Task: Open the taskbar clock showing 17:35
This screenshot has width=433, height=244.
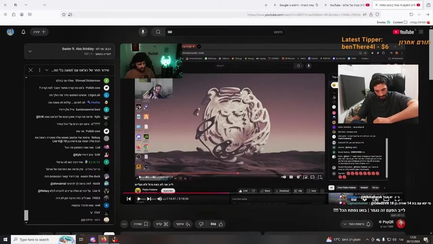Action: [413, 240]
